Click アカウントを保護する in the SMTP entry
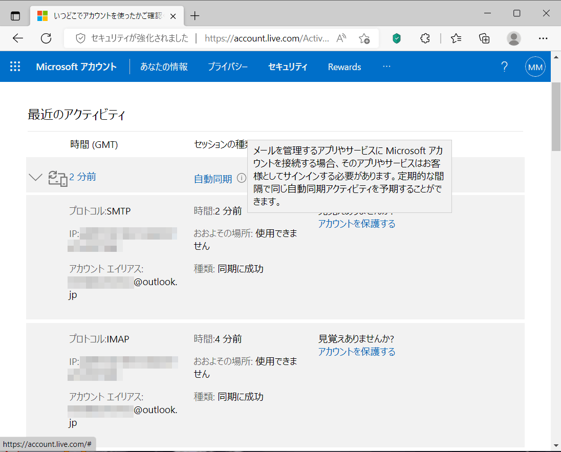Image resolution: width=561 pixels, height=452 pixels. 357,224
